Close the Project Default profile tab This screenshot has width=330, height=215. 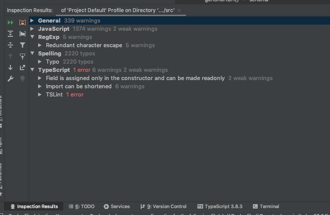coord(180,10)
